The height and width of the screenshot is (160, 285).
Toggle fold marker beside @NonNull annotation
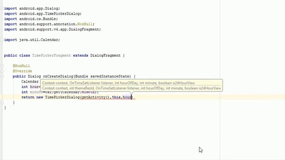2,66
